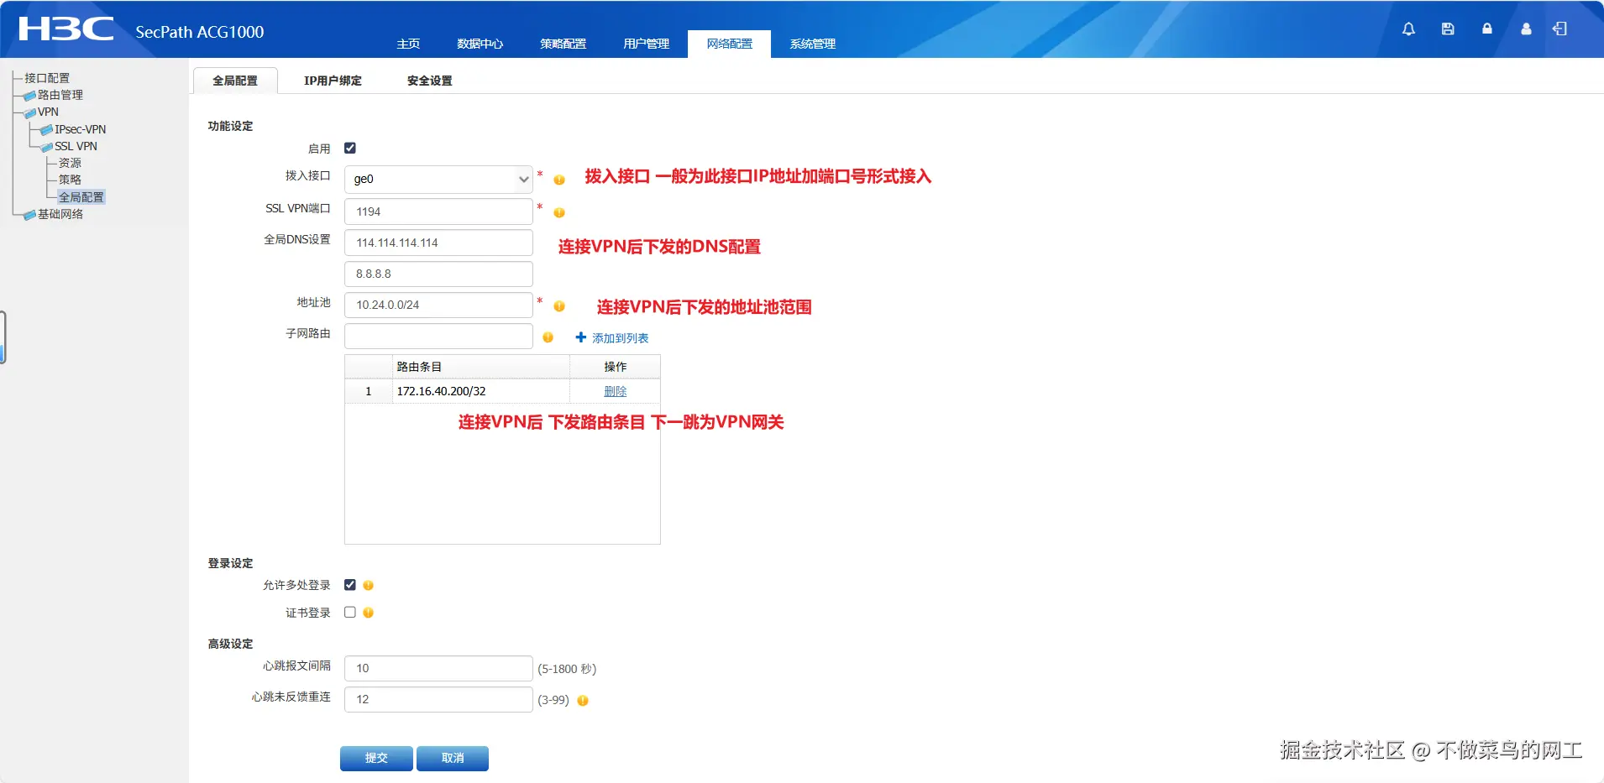This screenshot has width=1604, height=783.
Task: Open the 系统管理 menu tab
Action: (812, 44)
